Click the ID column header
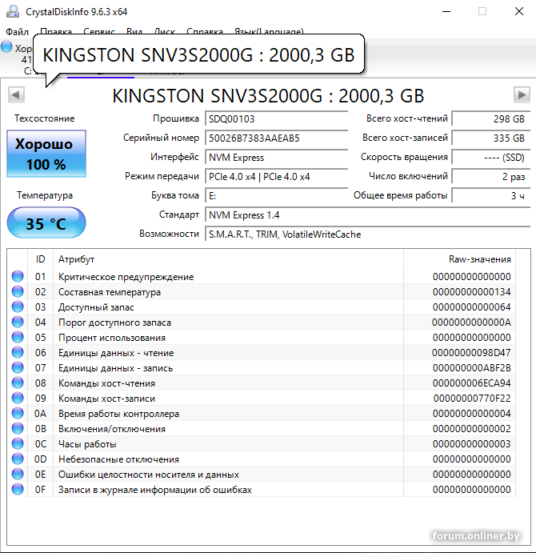 click(x=41, y=259)
